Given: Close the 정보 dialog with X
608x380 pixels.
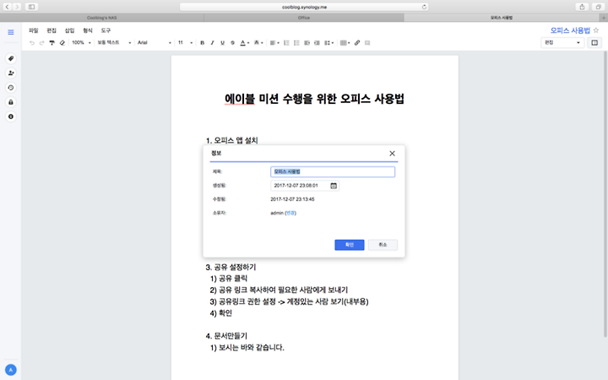Looking at the screenshot, I should pyautogui.click(x=392, y=154).
